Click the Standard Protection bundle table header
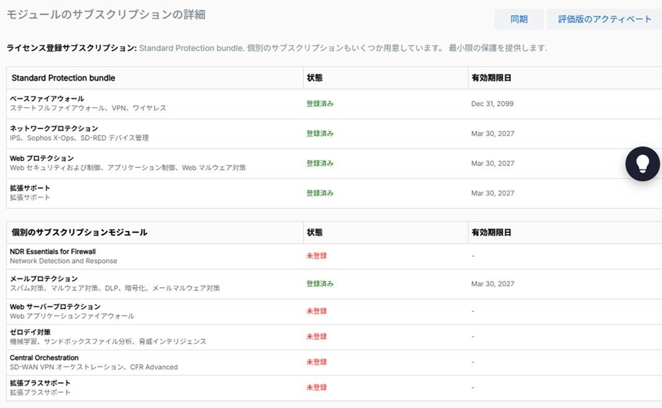This screenshot has width=662, height=408. click(63, 78)
